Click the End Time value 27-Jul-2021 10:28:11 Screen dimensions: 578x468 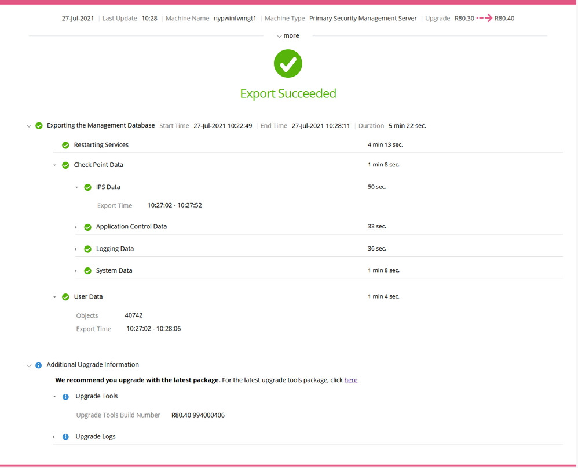click(x=321, y=126)
